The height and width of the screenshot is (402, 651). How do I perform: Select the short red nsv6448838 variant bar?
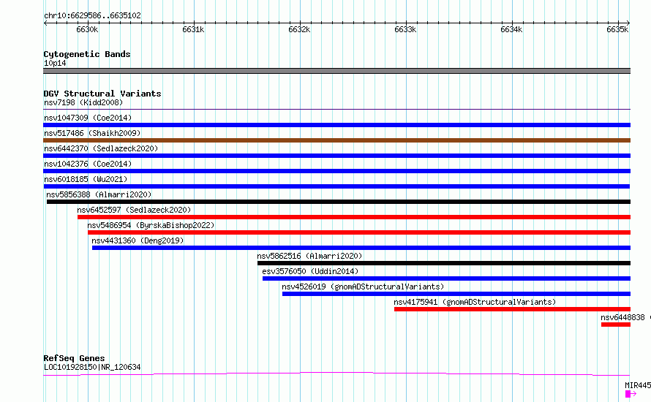tap(616, 325)
